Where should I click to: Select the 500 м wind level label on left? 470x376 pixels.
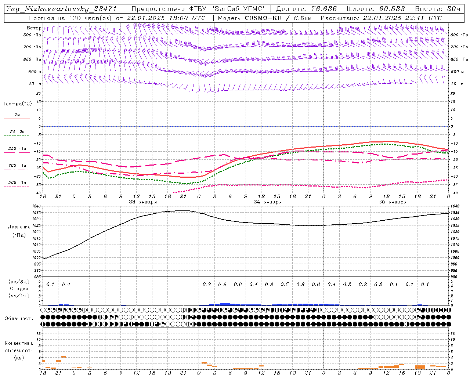(35, 72)
